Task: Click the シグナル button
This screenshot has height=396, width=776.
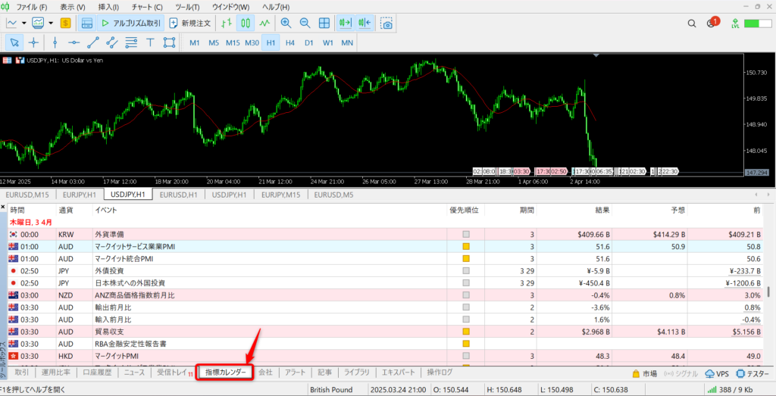Action: pyautogui.click(x=681, y=373)
